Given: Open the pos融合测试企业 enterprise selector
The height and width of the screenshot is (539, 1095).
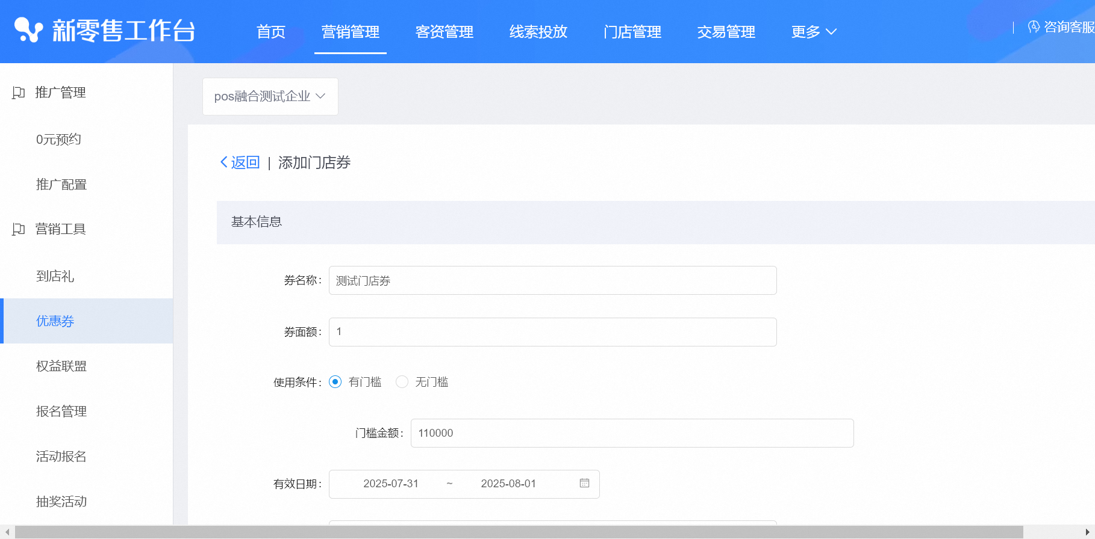Looking at the screenshot, I should 270,96.
